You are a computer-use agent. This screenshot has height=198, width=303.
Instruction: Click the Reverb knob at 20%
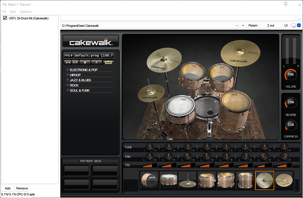(291, 102)
